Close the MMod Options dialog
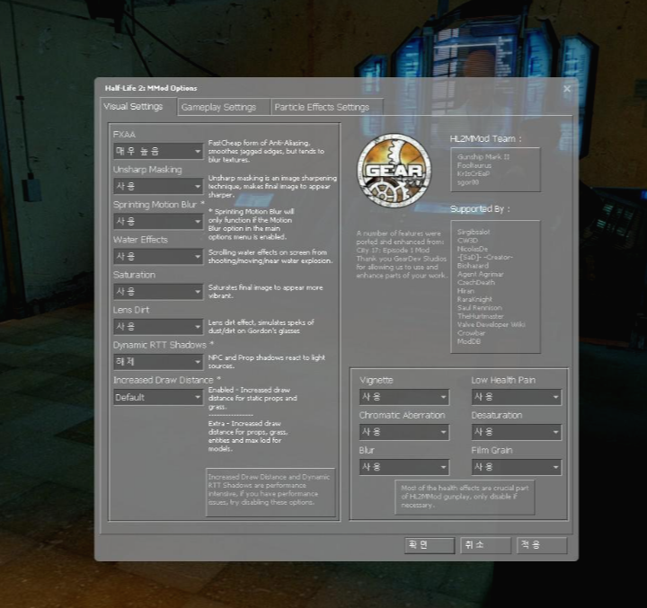647x608 pixels. coord(567,89)
